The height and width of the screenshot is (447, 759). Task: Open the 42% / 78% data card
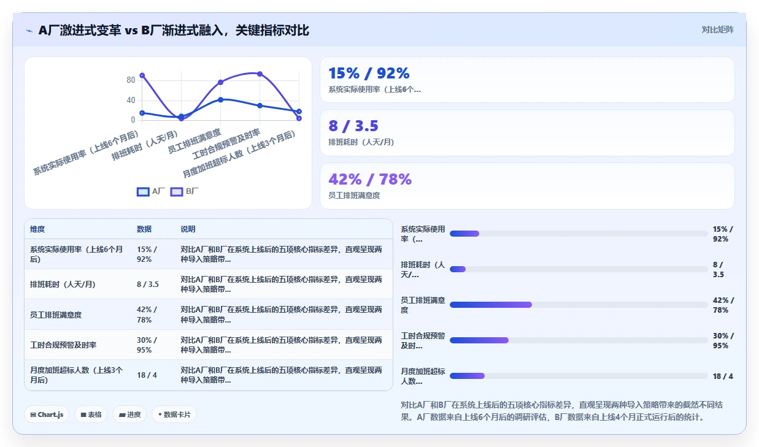pos(527,186)
